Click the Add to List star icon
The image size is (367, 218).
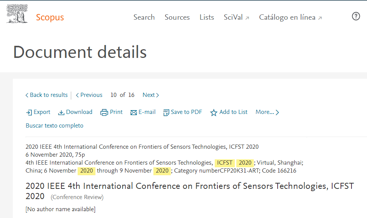214,112
